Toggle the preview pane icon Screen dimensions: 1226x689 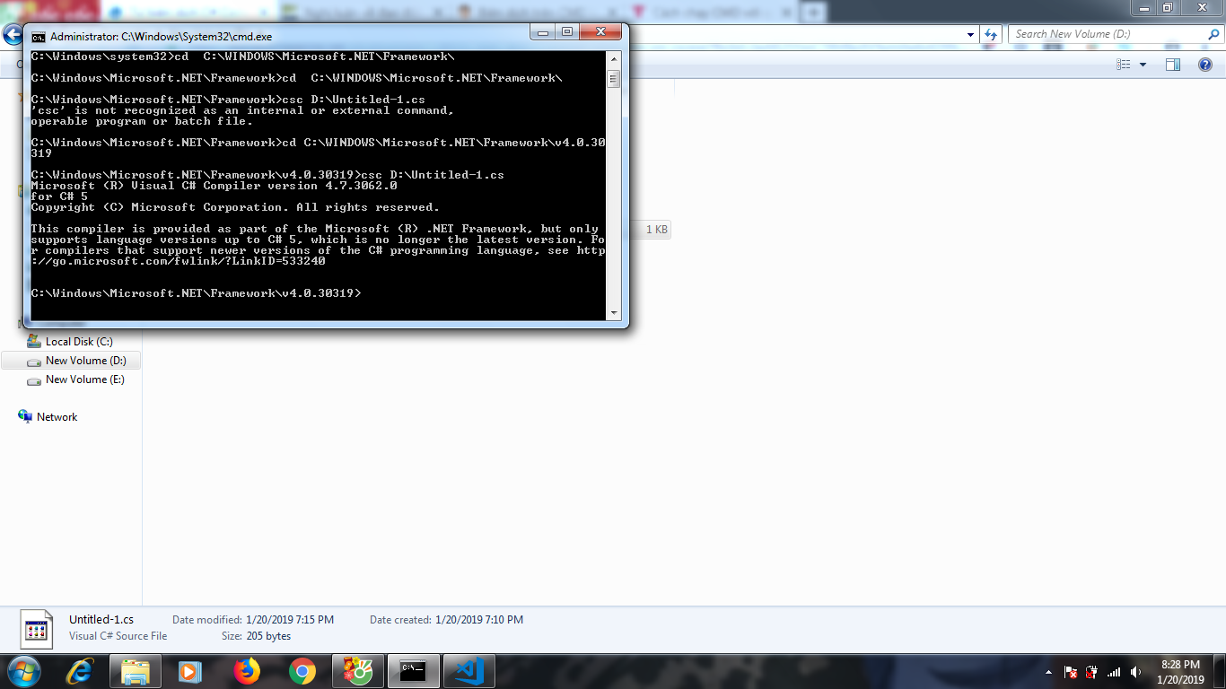coord(1172,65)
